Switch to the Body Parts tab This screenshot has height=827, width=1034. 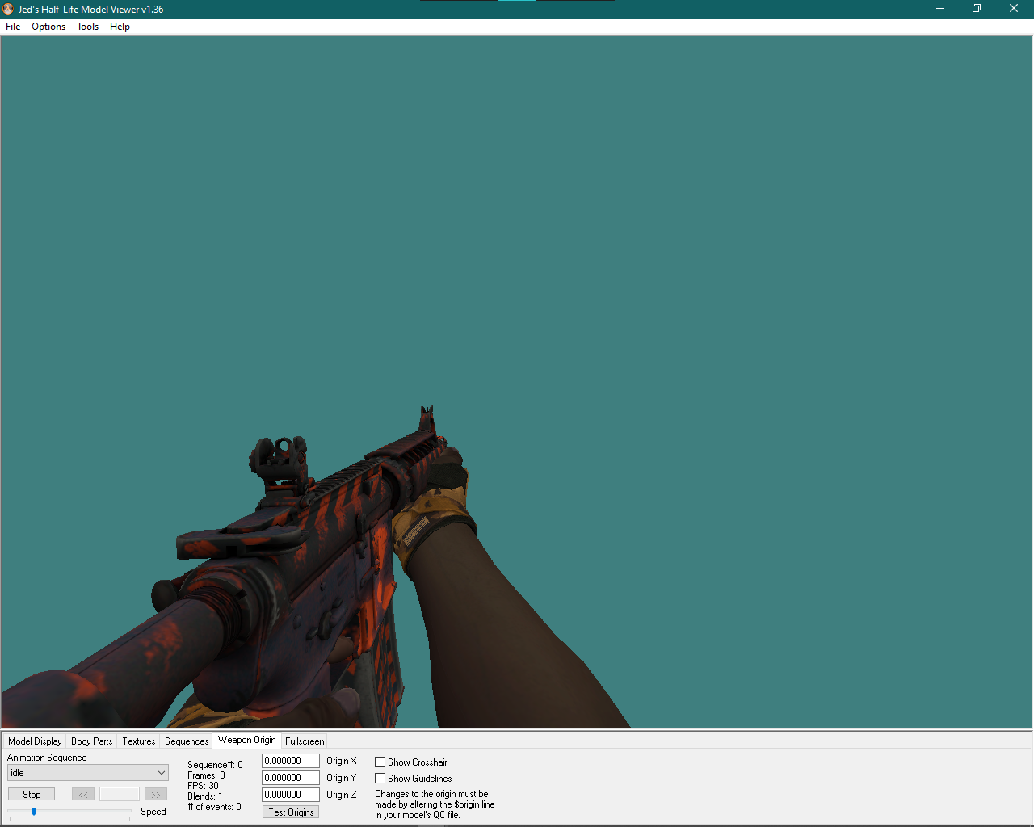coord(92,741)
